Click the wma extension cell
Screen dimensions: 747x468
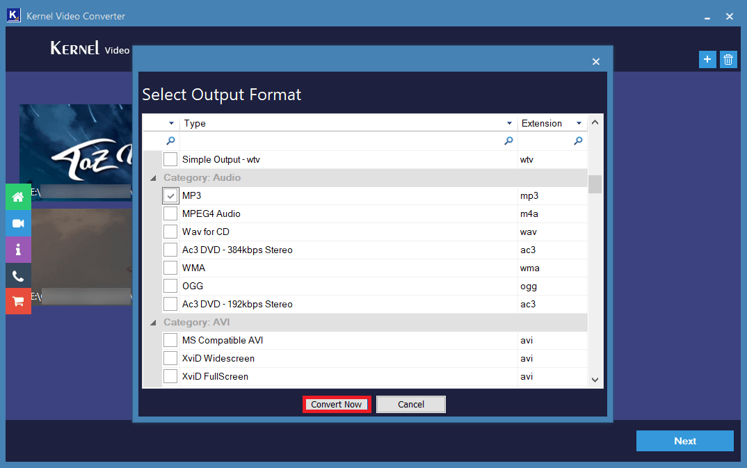(553, 268)
